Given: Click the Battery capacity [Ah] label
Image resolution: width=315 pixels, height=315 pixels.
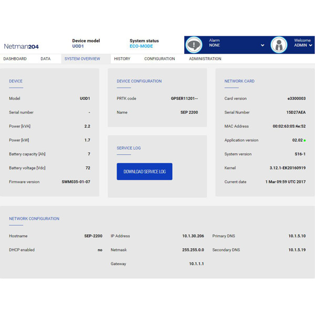Looking at the screenshot, I should (x=27, y=154).
